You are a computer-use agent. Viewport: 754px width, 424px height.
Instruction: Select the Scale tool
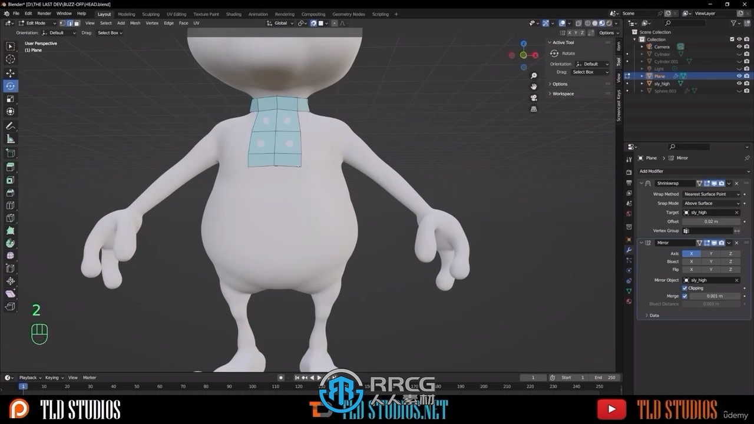11,99
